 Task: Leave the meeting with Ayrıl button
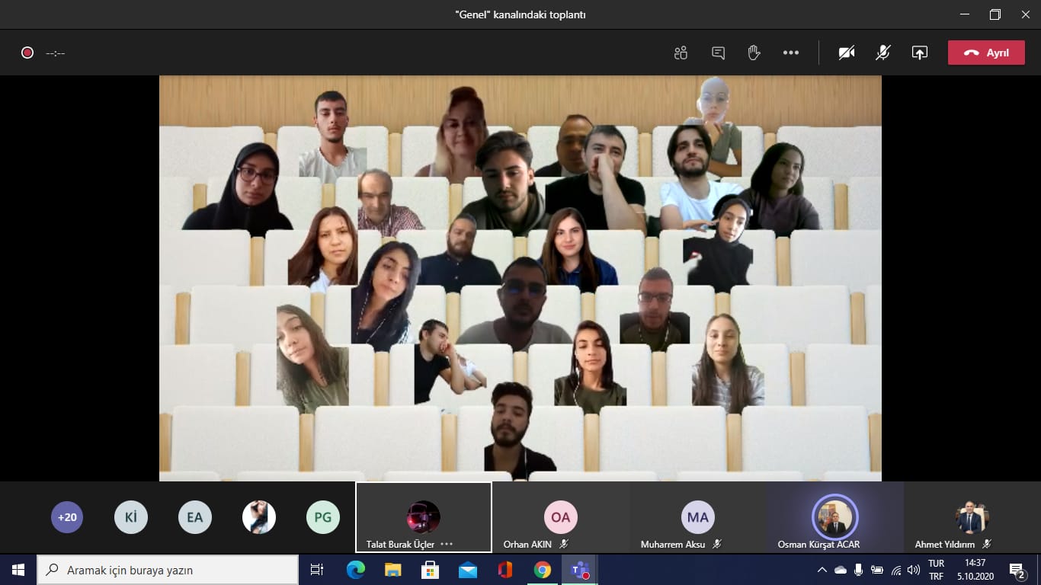coord(986,53)
